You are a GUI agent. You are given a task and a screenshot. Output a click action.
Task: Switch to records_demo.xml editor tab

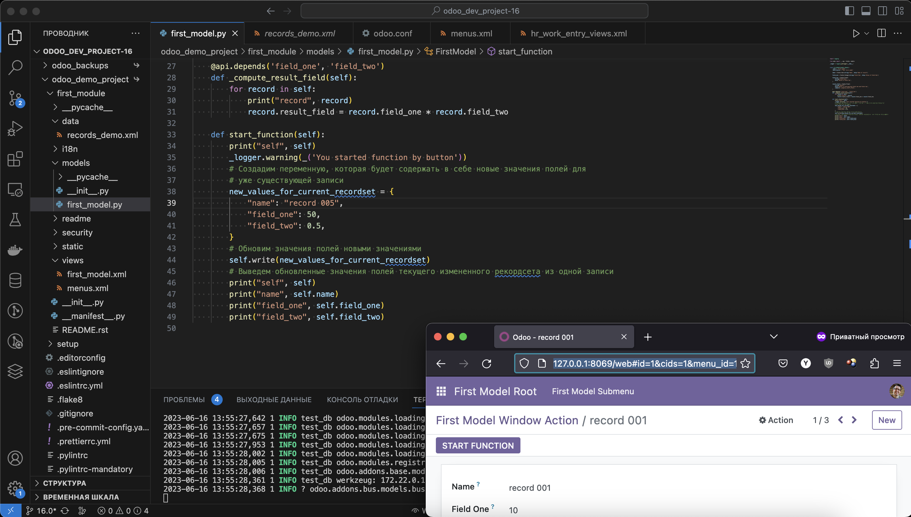pos(299,33)
